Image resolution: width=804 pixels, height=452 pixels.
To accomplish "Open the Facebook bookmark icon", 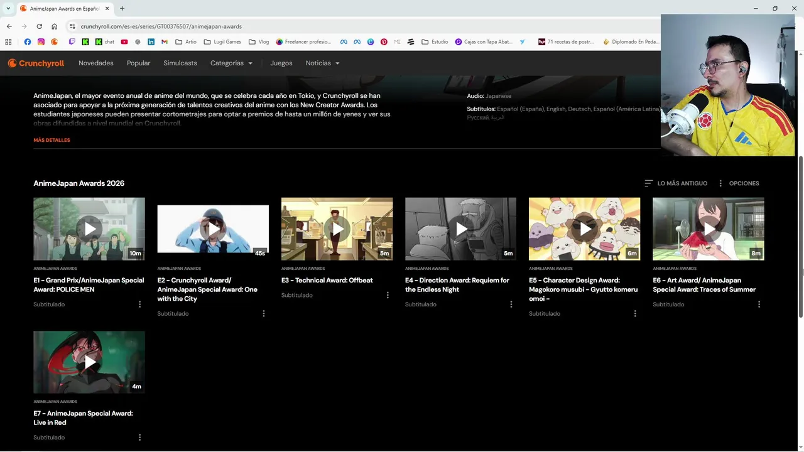I will pos(28,42).
